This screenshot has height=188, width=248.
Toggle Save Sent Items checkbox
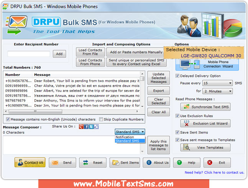(177, 132)
